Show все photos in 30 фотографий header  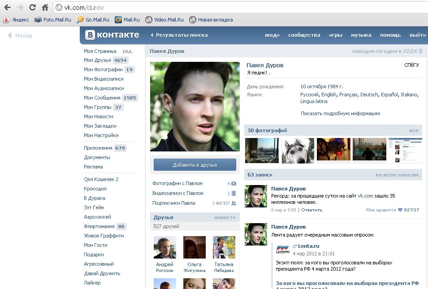pos(414,130)
